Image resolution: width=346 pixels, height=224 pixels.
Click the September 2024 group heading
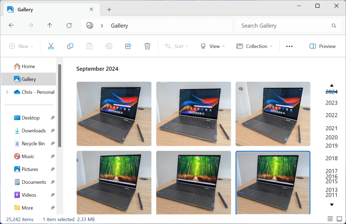click(97, 69)
